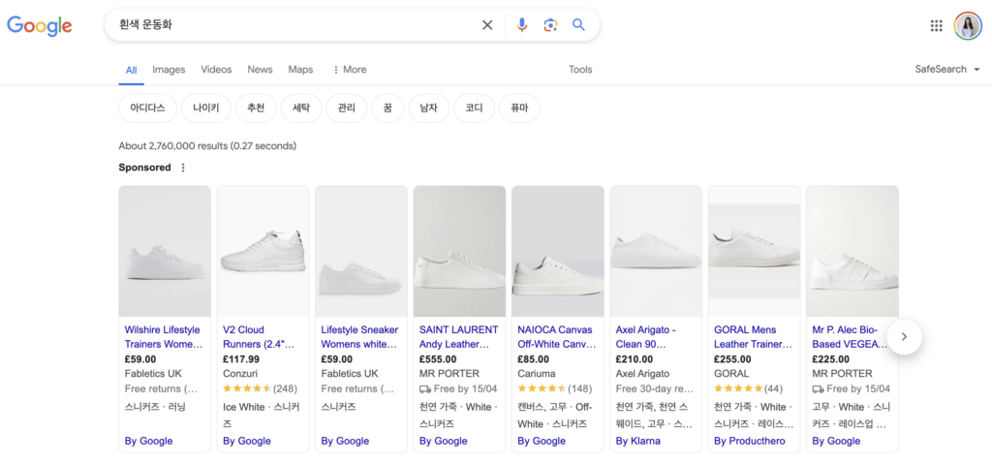Open SAINT LAURENT Andy Leather image
The height and width of the screenshot is (465, 992).
459,251
